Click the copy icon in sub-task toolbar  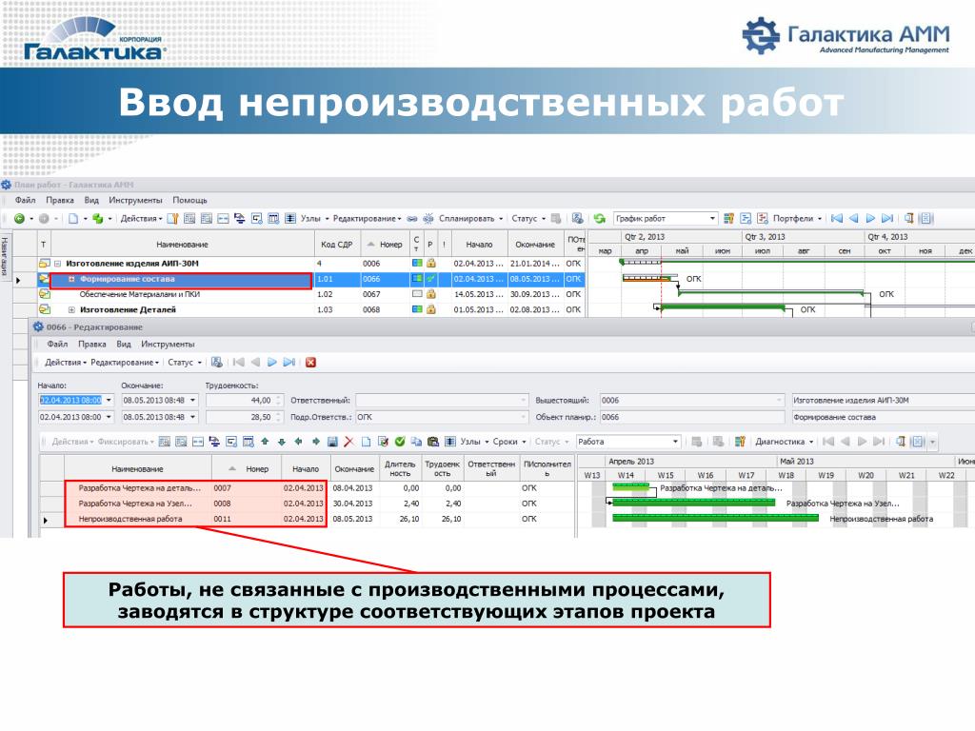point(416,442)
